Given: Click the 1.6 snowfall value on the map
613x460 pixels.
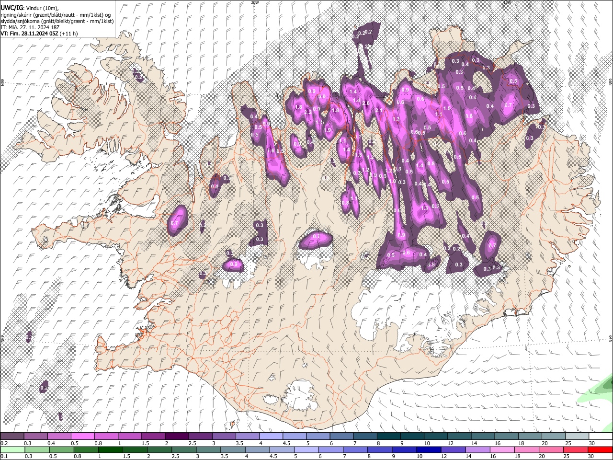Looking at the screenshot, I should [x=271, y=151].
